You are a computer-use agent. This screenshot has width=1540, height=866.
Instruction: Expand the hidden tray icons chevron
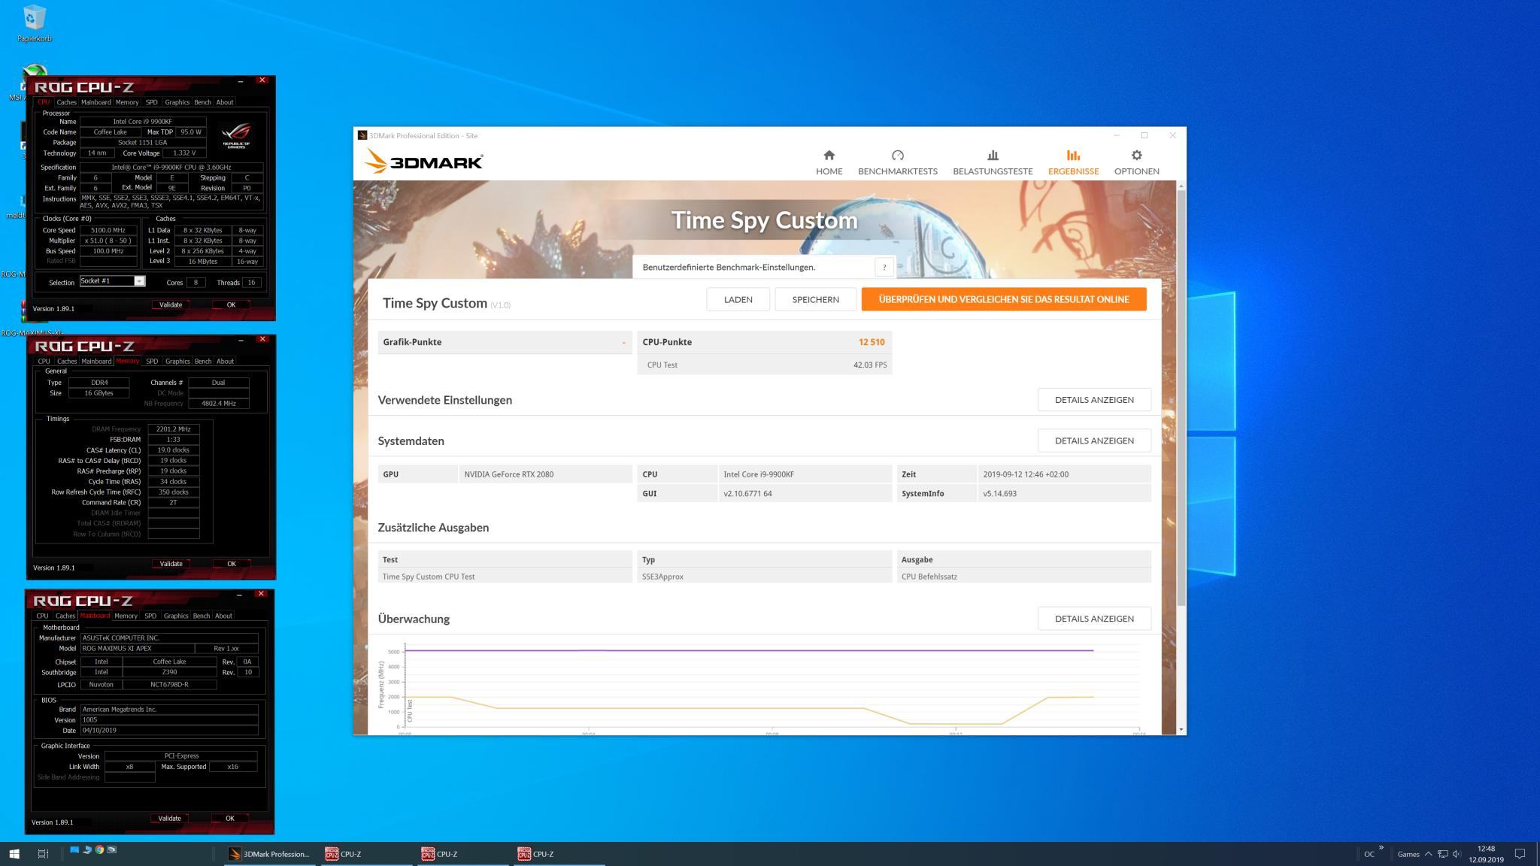1428,854
